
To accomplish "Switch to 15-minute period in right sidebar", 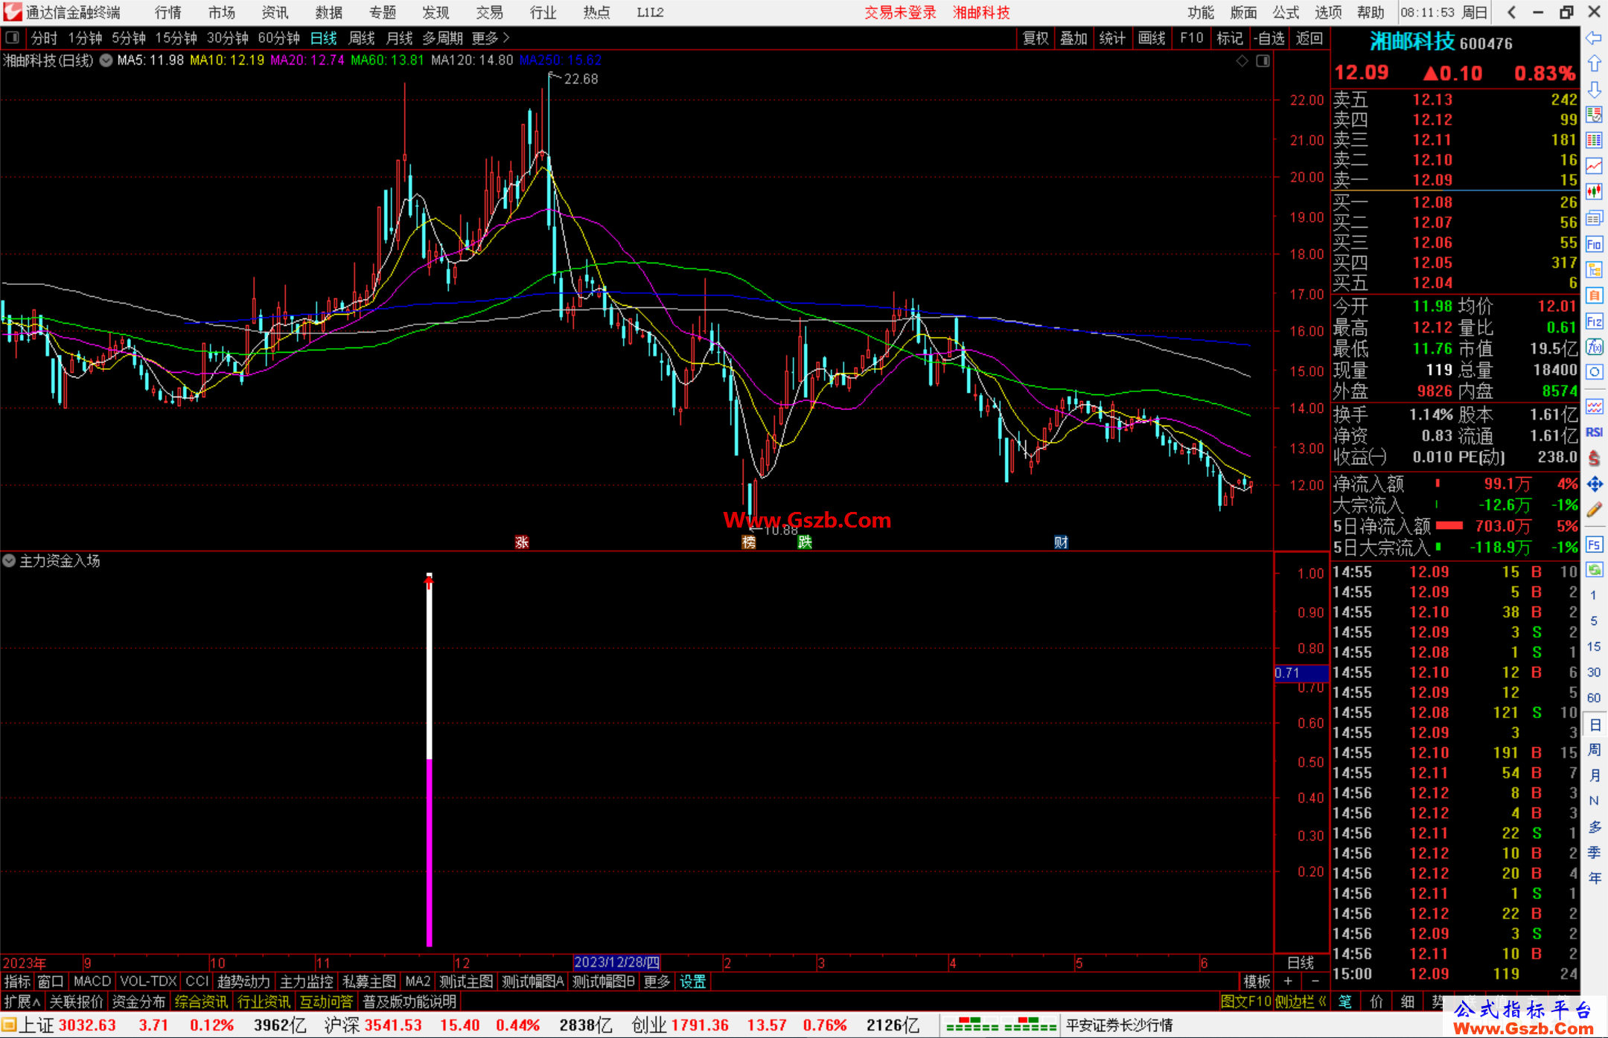I will click(x=1593, y=646).
